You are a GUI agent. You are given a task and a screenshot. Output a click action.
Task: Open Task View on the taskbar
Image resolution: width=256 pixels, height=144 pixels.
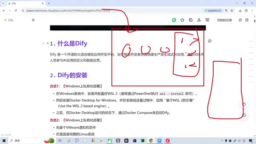pyautogui.click(x=60, y=140)
